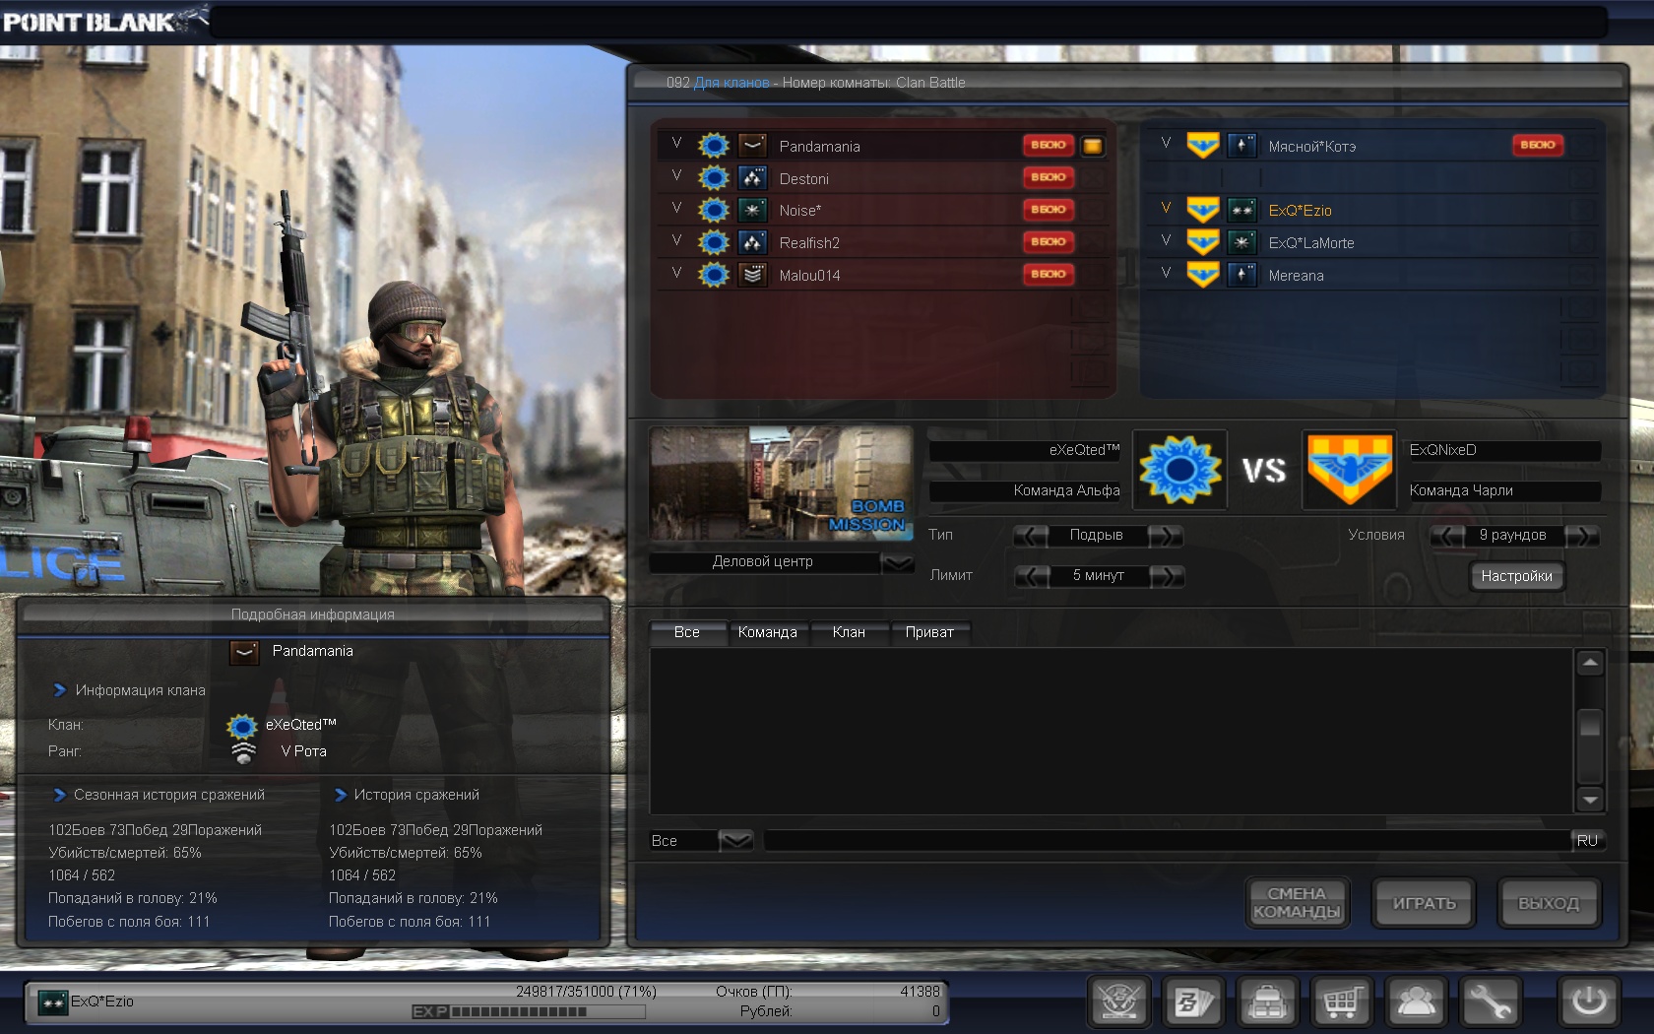Click the power exit icon

point(1588,1002)
